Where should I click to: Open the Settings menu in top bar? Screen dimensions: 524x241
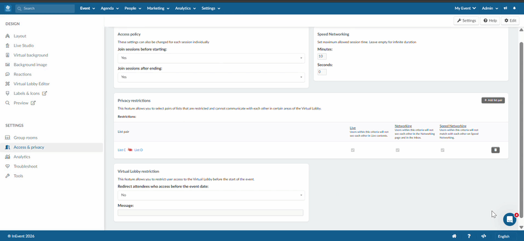(210, 9)
